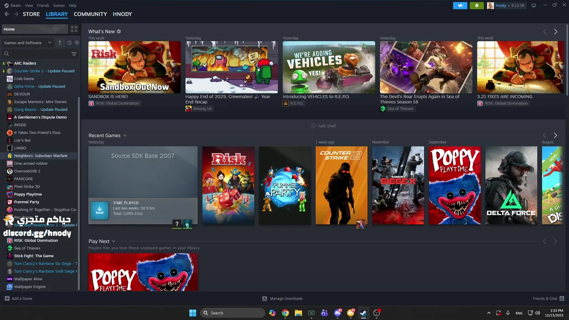This screenshot has height=320, width=569.
Task: Open the Delta Force game cover
Action: tap(511, 185)
